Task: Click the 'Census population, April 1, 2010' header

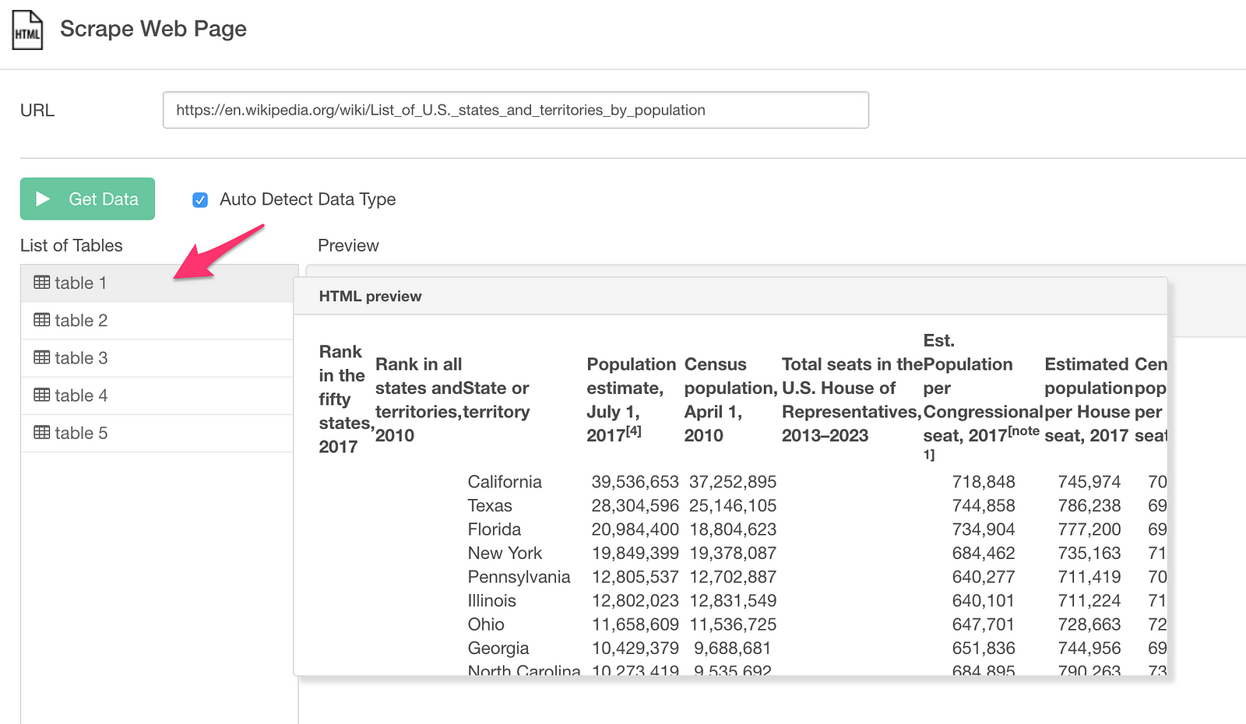Action: (730, 399)
